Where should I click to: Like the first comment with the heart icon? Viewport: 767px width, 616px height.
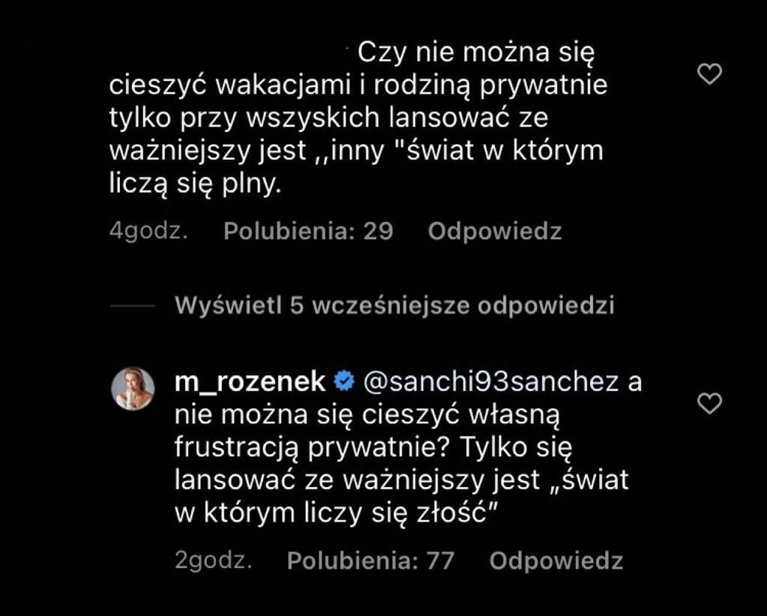tap(709, 73)
